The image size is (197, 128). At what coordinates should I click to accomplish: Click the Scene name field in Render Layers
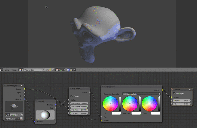tap(13, 115)
